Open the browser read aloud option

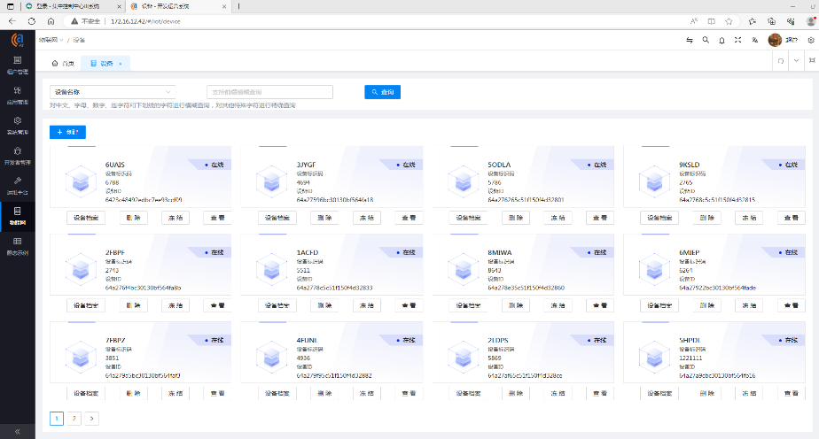pos(694,21)
